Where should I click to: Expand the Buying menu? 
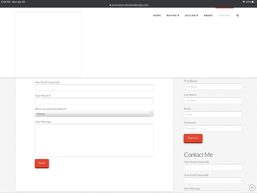click(173, 15)
